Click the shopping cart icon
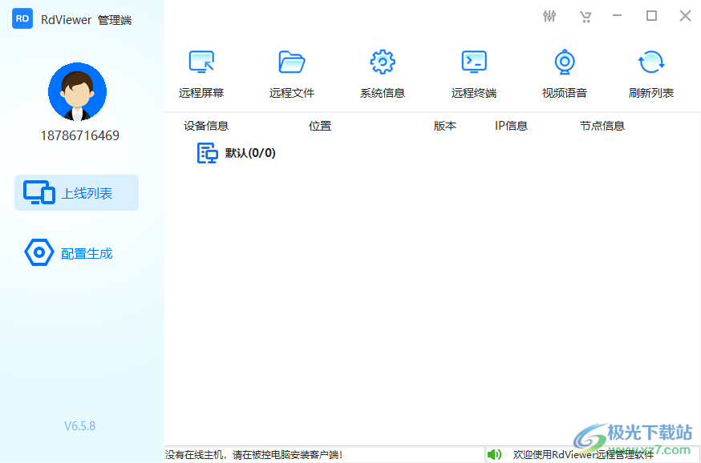The width and height of the screenshot is (701, 463). [x=586, y=17]
